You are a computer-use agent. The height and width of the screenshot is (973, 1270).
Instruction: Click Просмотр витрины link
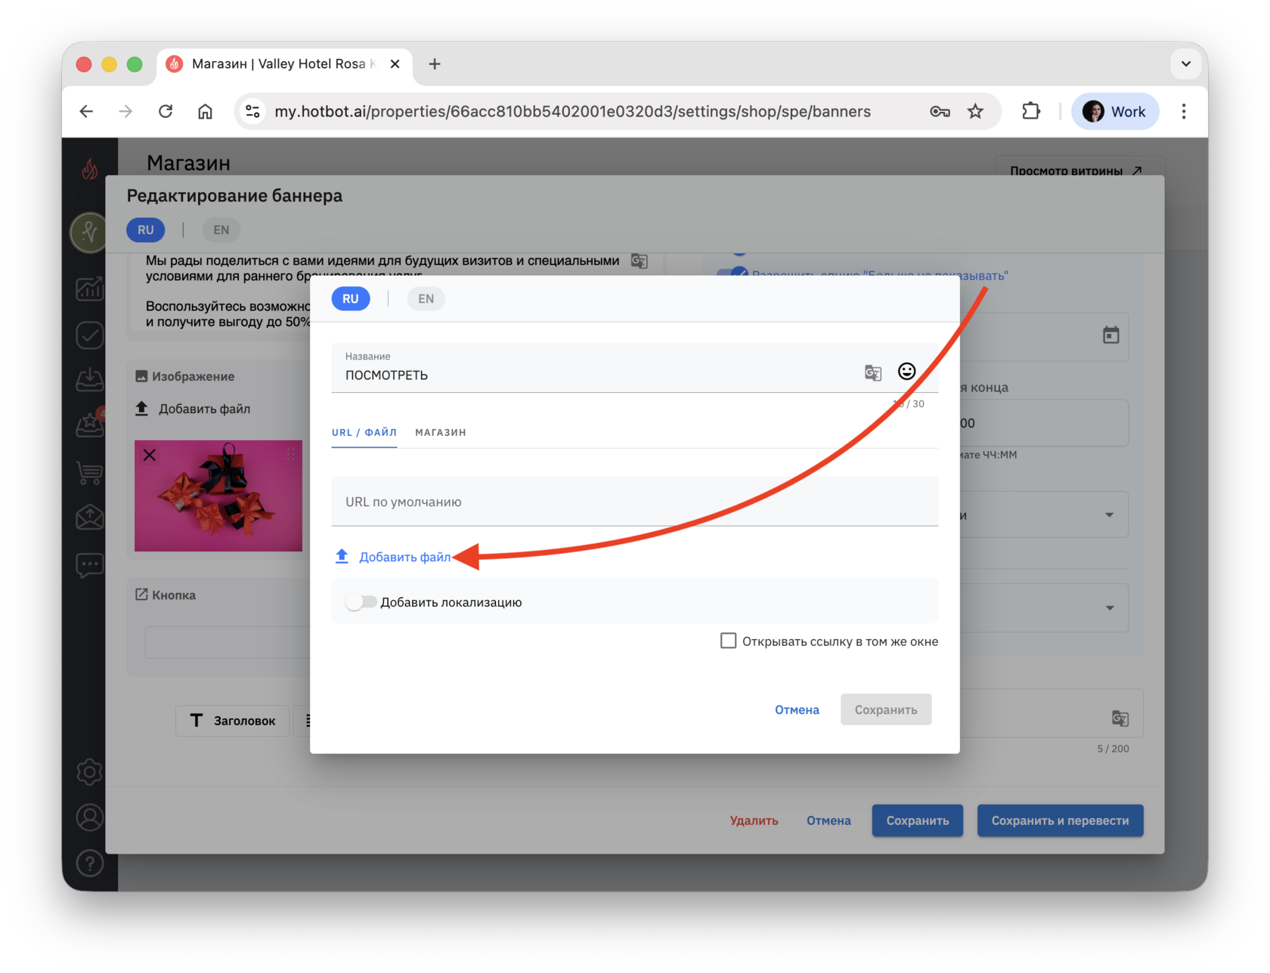coord(1076,171)
